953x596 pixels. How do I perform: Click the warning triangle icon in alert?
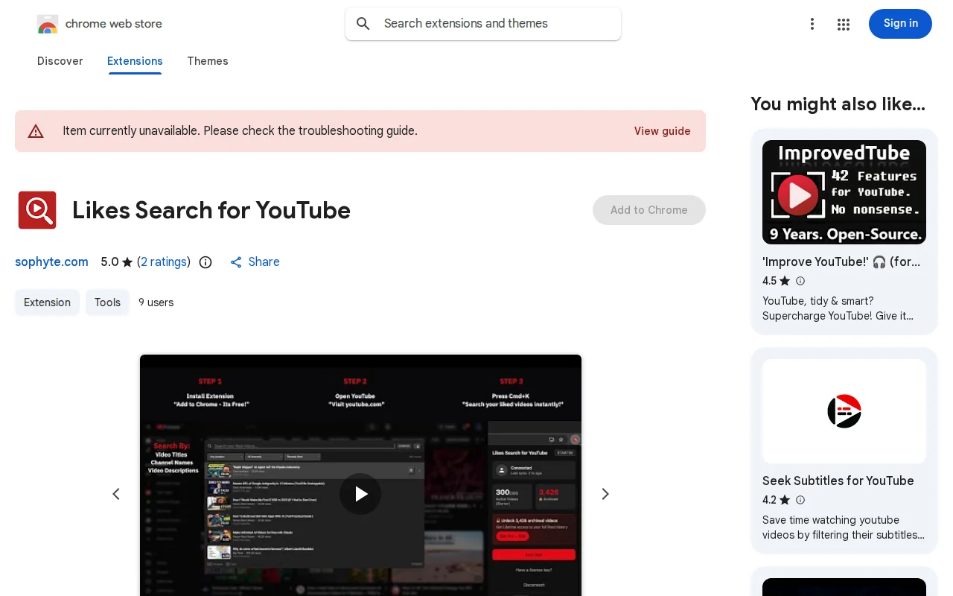[36, 131]
